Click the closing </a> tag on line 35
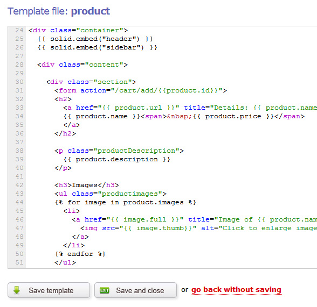Screen dimensions: 317x307 (x=72, y=125)
